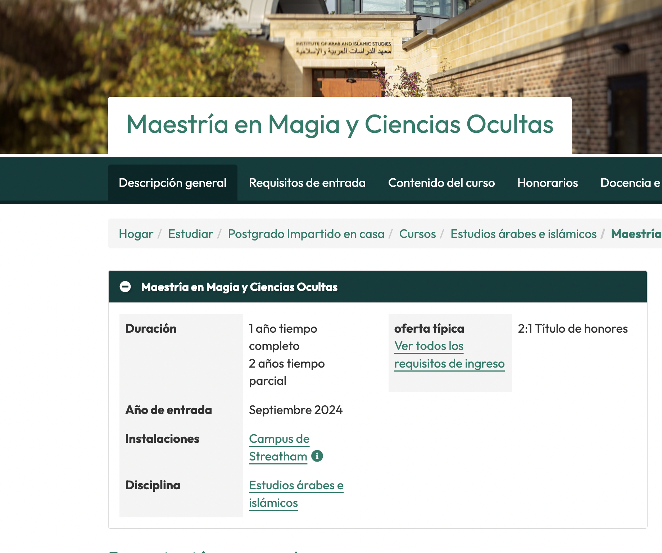662x553 pixels.
Task: Click the bold Maestría breadcrumb item
Action: (x=636, y=234)
